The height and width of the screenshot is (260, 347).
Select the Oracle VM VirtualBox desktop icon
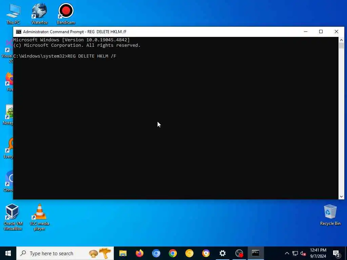coord(13,217)
